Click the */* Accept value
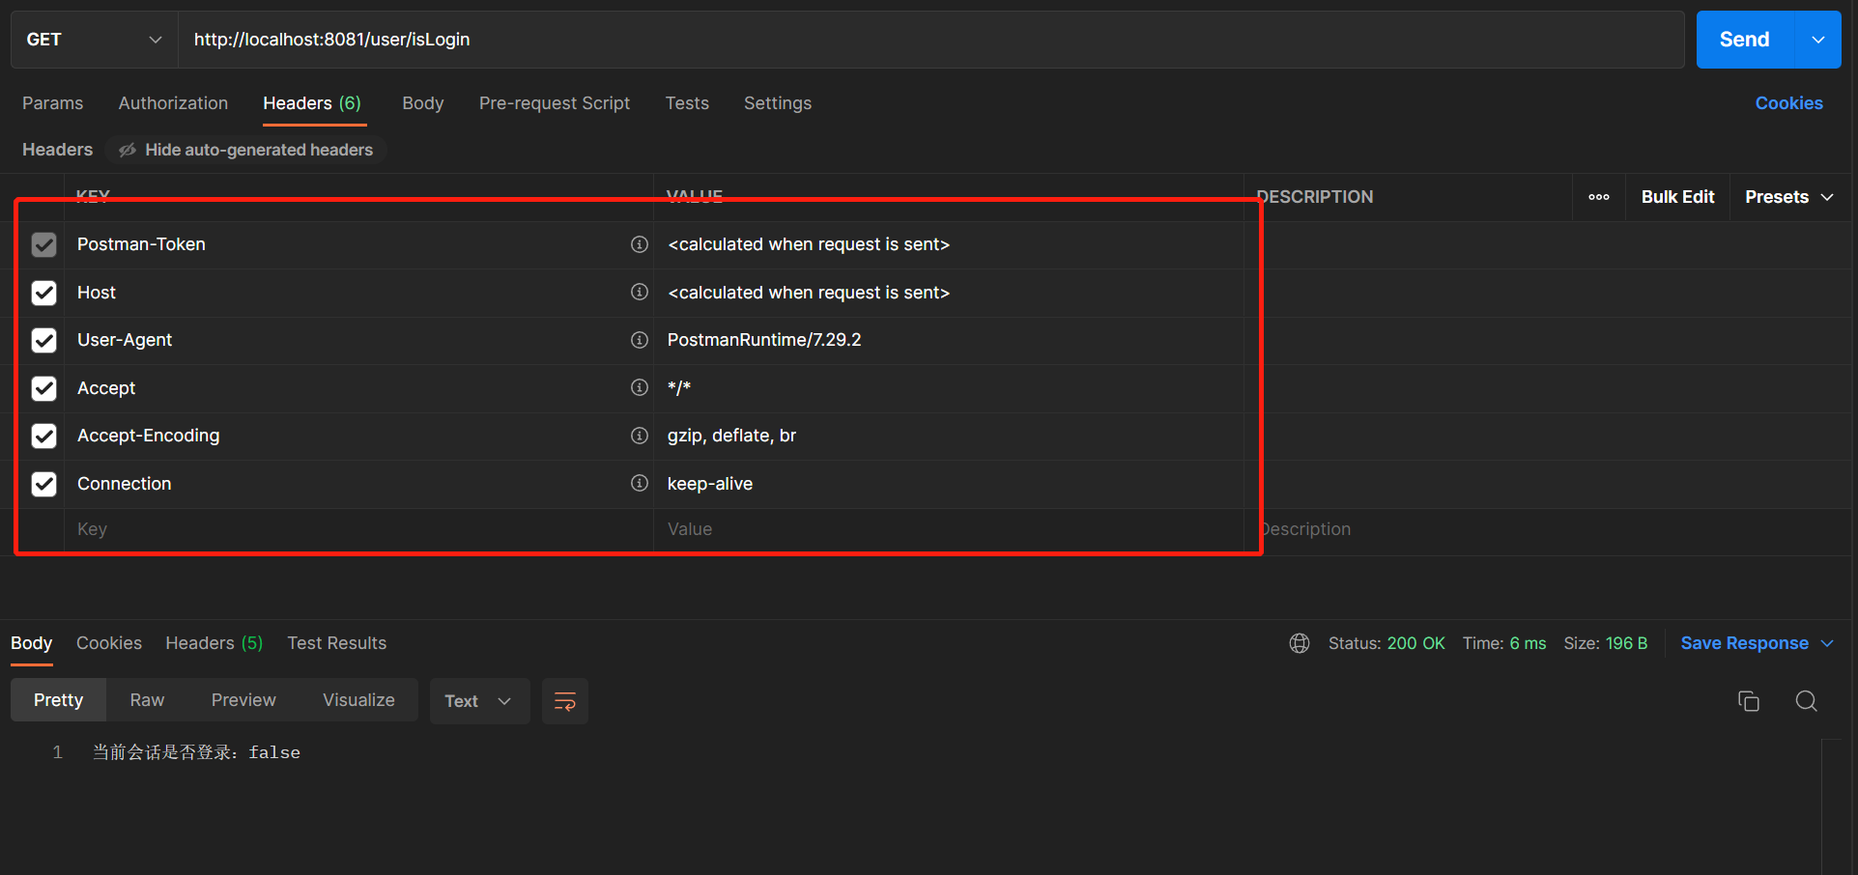 [x=679, y=388]
